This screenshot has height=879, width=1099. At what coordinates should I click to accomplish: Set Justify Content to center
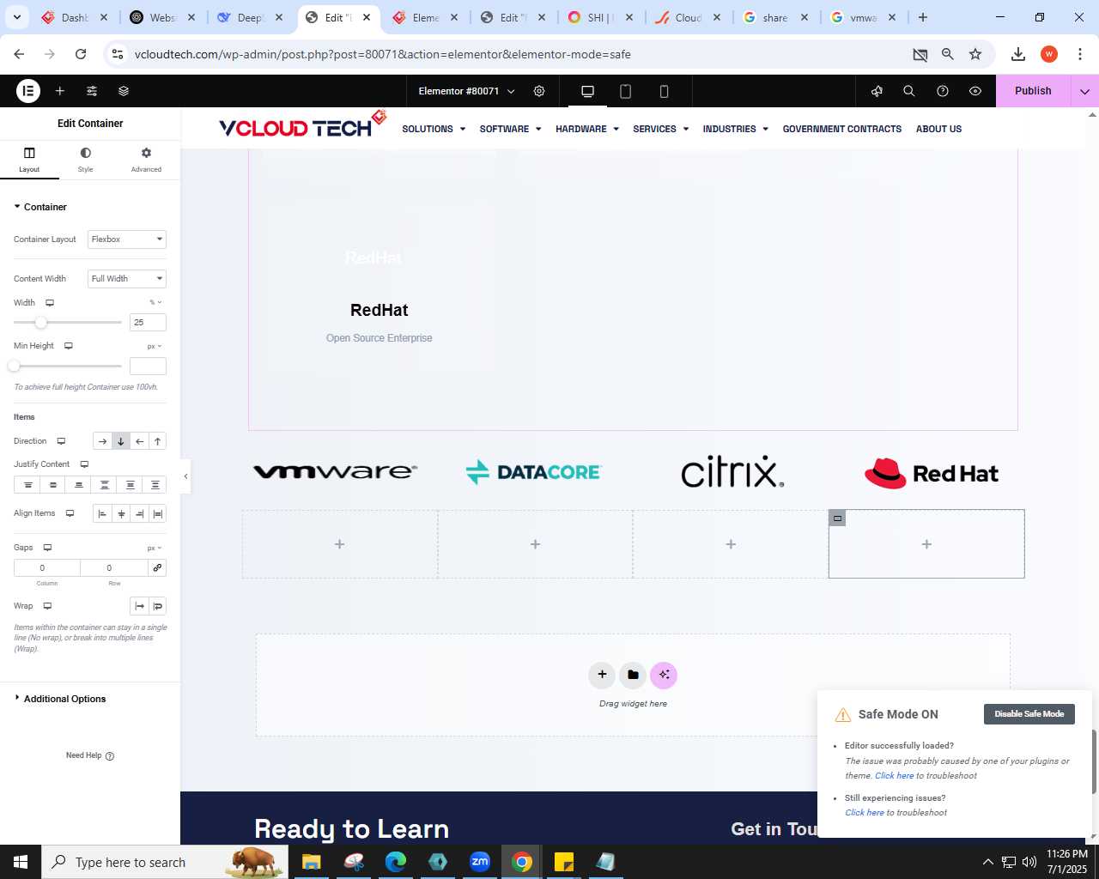[53, 485]
